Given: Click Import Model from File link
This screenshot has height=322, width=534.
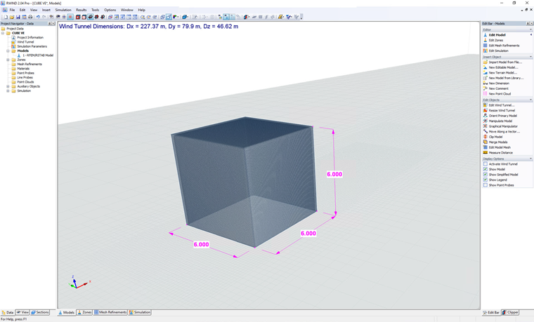Looking at the screenshot, I should [505, 62].
